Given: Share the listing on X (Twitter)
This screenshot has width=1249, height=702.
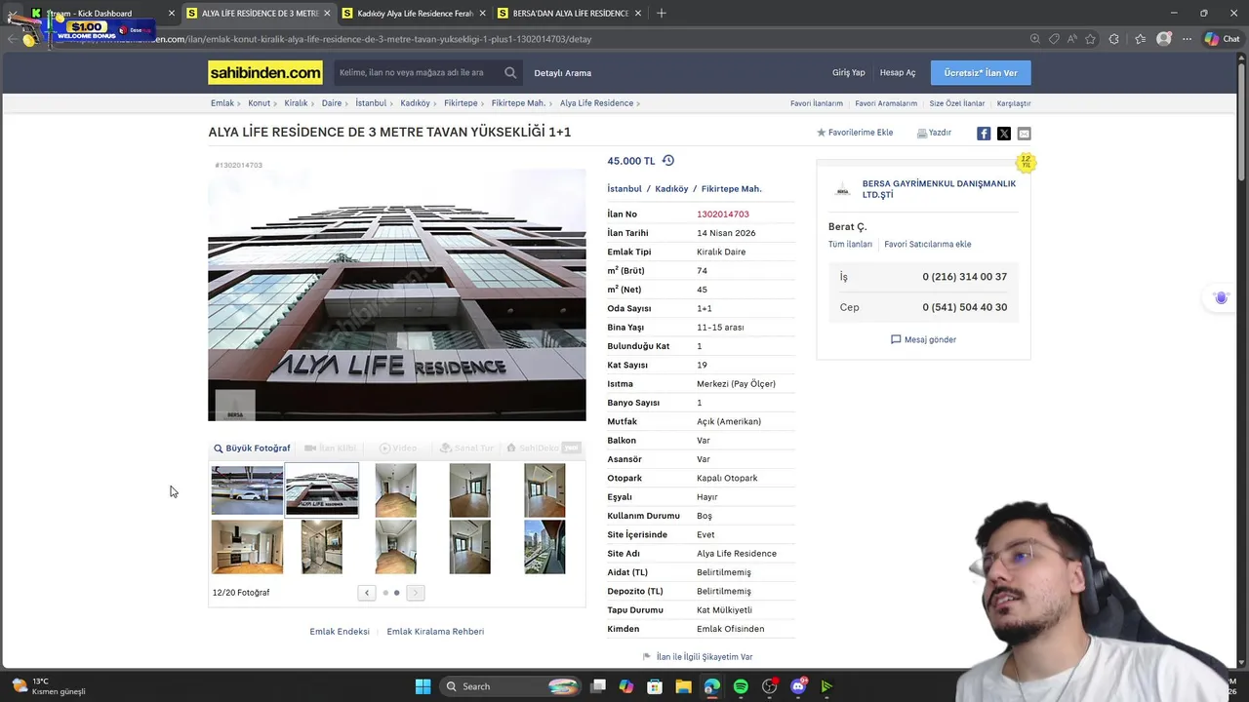Looking at the screenshot, I should tap(1004, 134).
